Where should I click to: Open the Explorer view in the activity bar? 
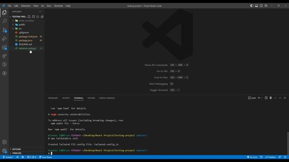pyautogui.click(x=4, y=13)
